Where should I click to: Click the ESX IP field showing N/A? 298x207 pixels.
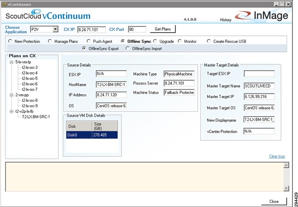pyautogui.click(x=111, y=74)
